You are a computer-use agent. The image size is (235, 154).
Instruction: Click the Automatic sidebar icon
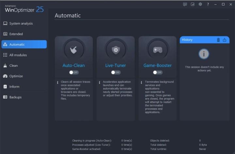click(5, 44)
